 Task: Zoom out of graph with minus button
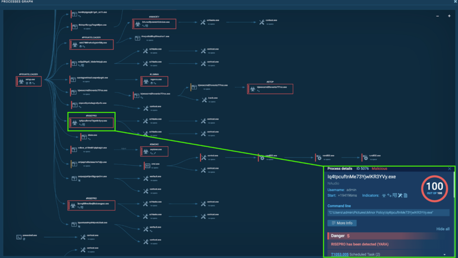click(437, 16)
